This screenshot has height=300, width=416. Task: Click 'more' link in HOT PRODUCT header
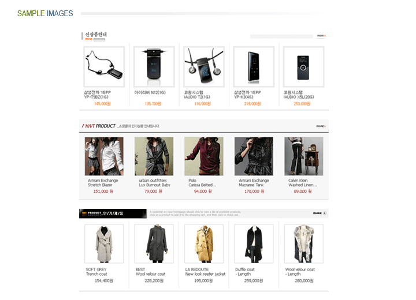321,126
